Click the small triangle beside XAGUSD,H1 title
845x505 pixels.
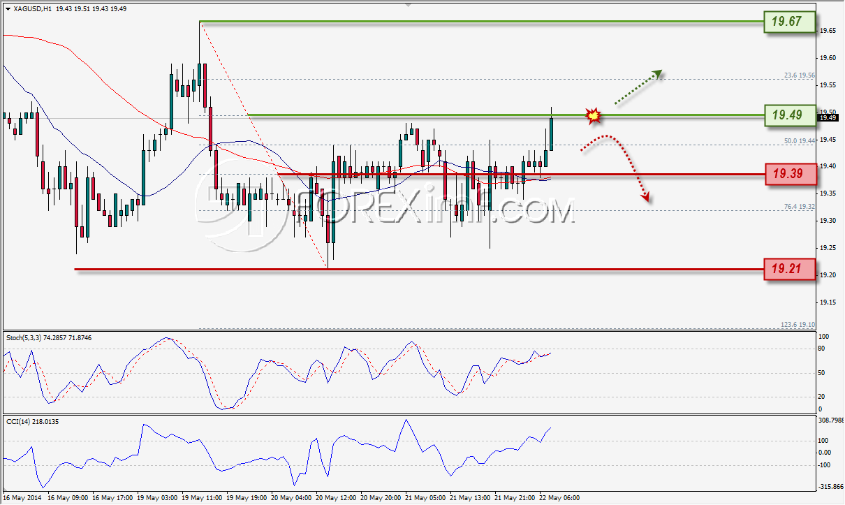7,9
